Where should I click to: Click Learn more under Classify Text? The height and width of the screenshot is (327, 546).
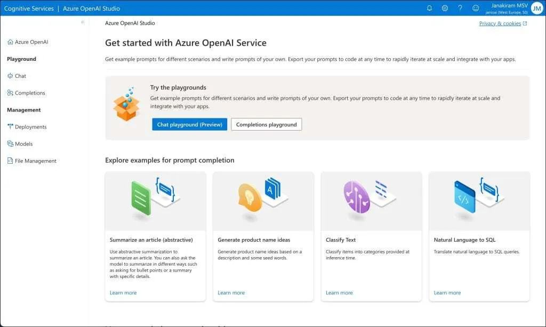click(x=339, y=293)
